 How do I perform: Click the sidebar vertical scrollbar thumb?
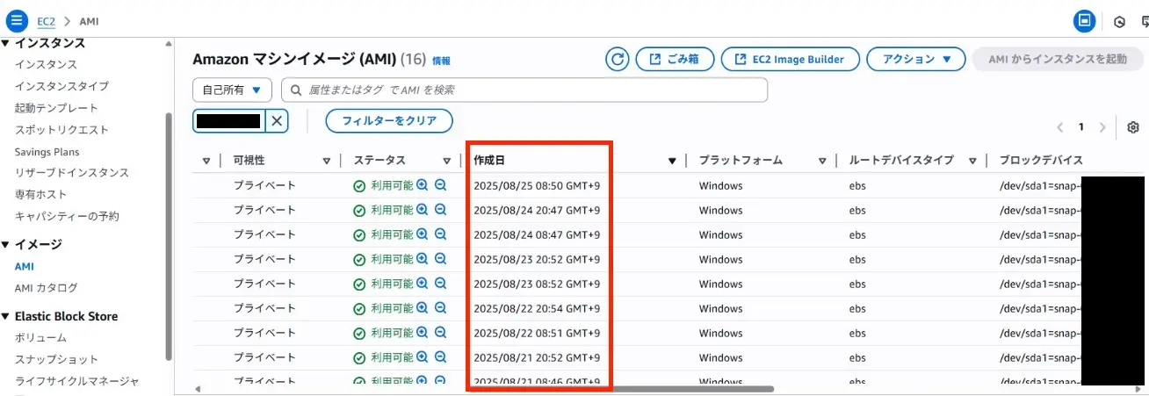[x=168, y=237]
